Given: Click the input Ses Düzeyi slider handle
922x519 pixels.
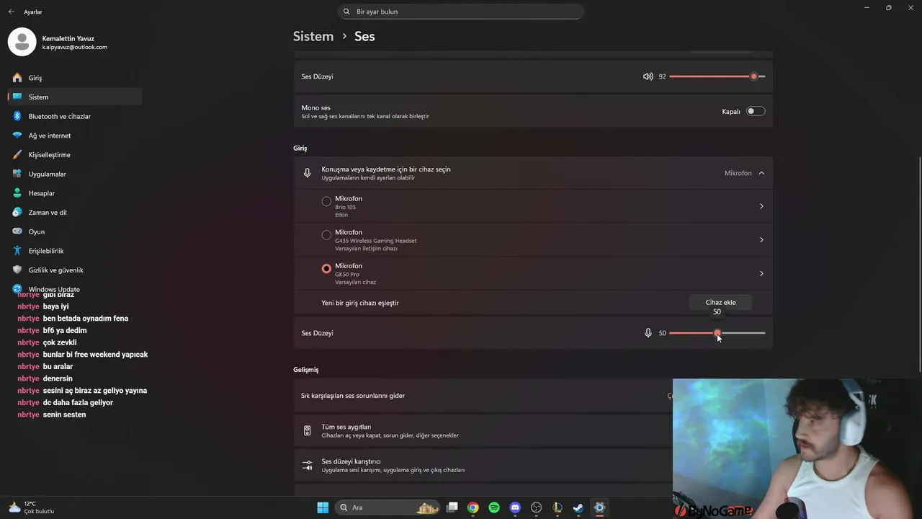Looking at the screenshot, I should (x=717, y=333).
